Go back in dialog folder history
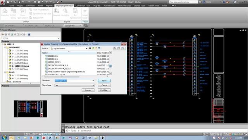This screenshot has height=140, width=248. (x=90, y=48)
